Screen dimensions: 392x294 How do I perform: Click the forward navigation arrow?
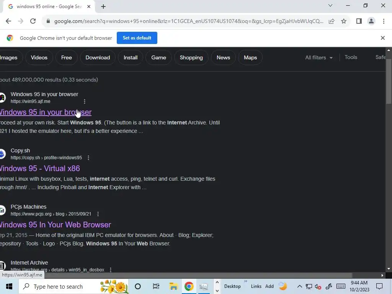21,21
